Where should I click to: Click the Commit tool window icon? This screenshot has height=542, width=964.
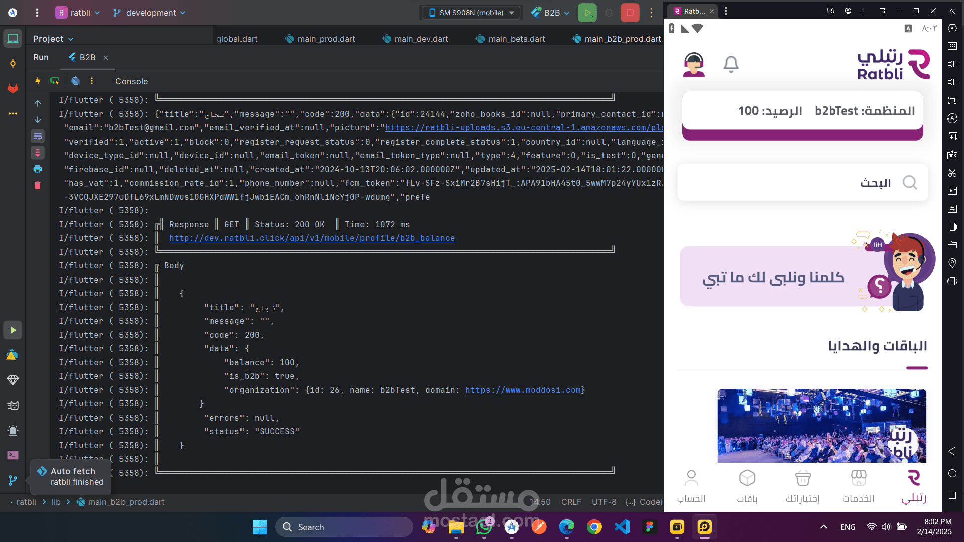pos(13,64)
